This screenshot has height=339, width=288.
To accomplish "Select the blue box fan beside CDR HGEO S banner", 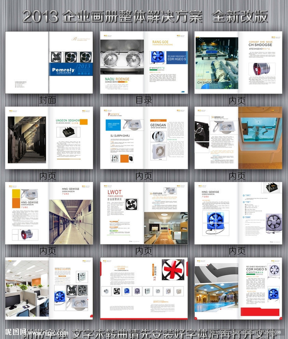I will [158, 57].
